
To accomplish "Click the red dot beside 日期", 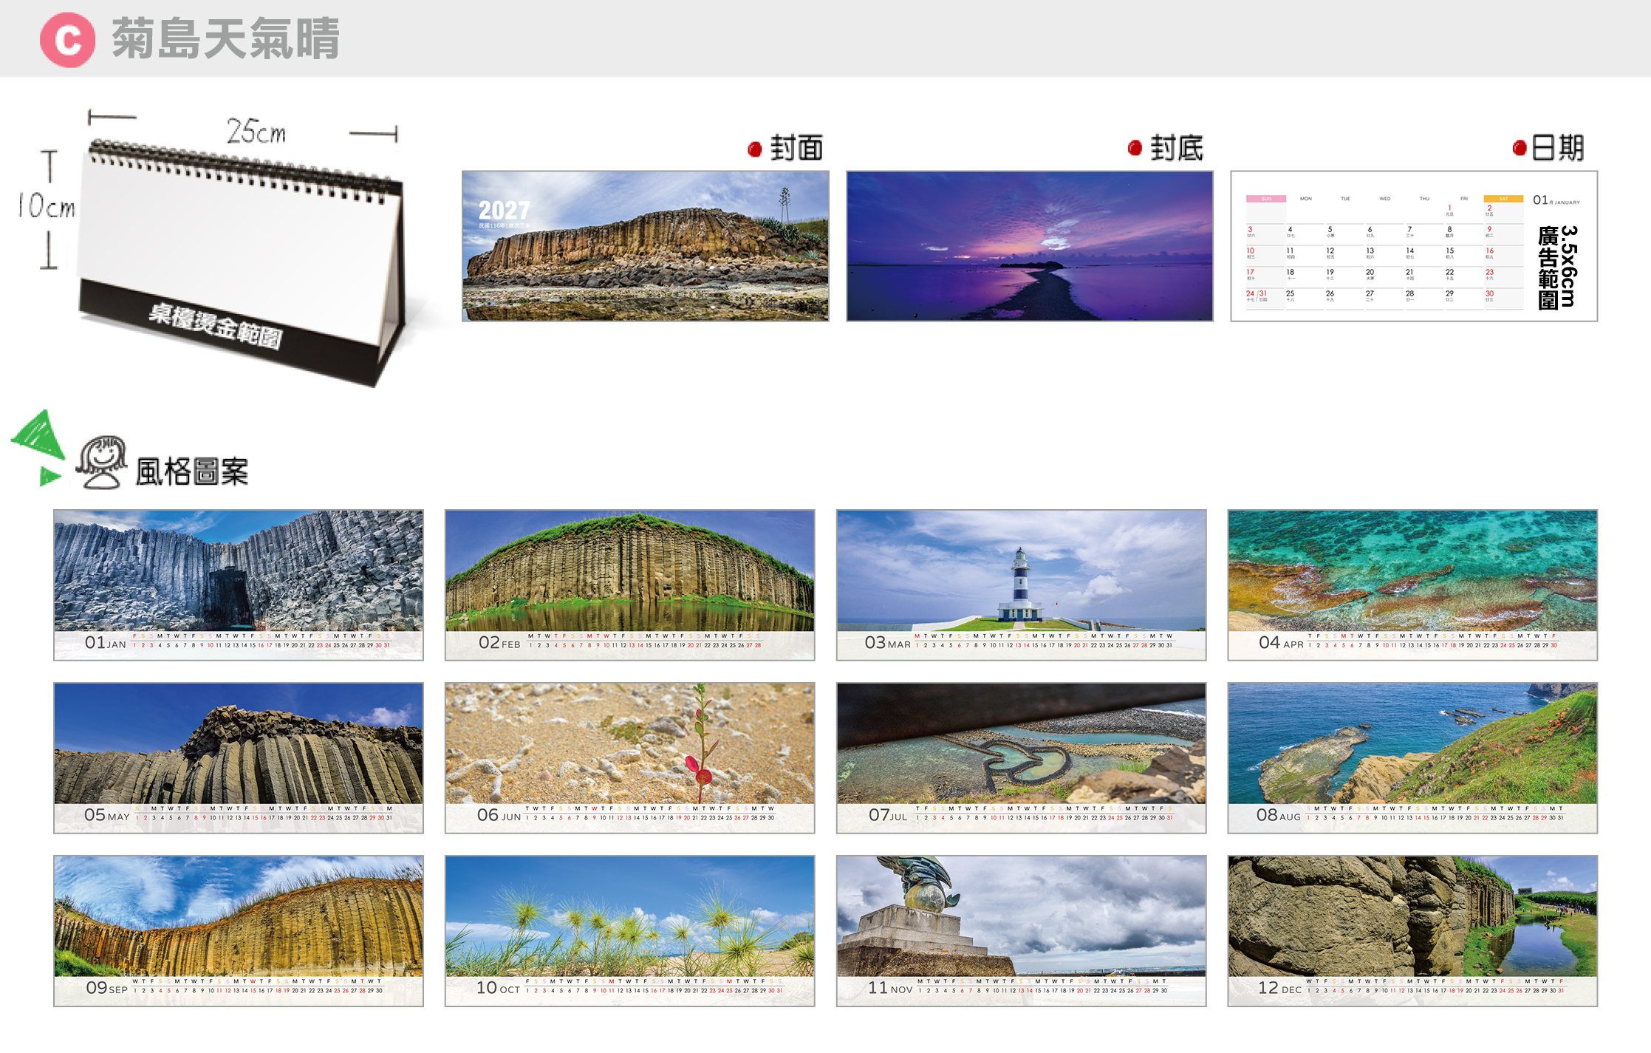I will pyautogui.click(x=1519, y=149).
